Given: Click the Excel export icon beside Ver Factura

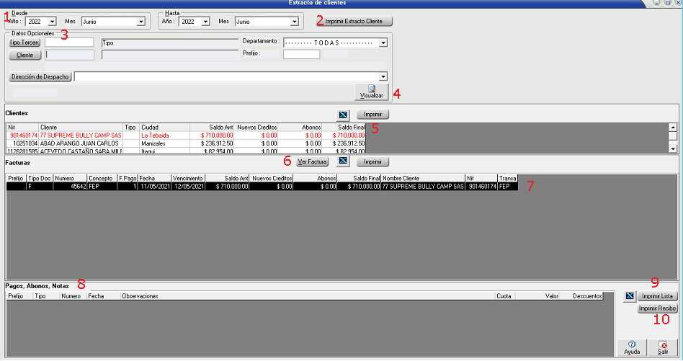Looking at the screenshot, I should [344, 162].
